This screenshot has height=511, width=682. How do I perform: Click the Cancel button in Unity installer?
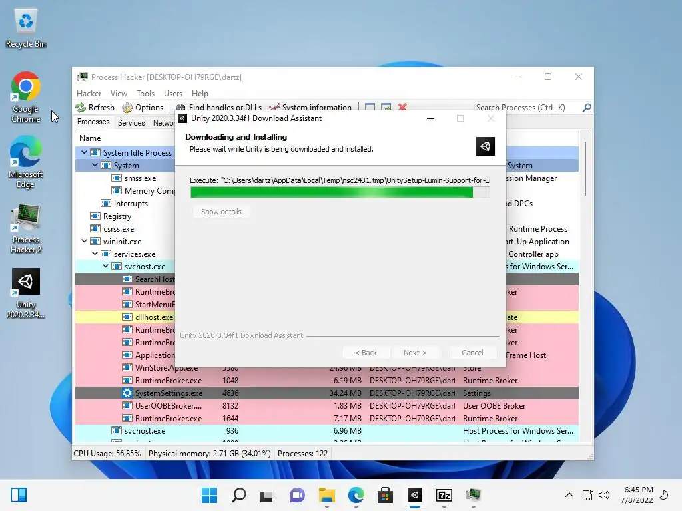(x=472, y=353)
